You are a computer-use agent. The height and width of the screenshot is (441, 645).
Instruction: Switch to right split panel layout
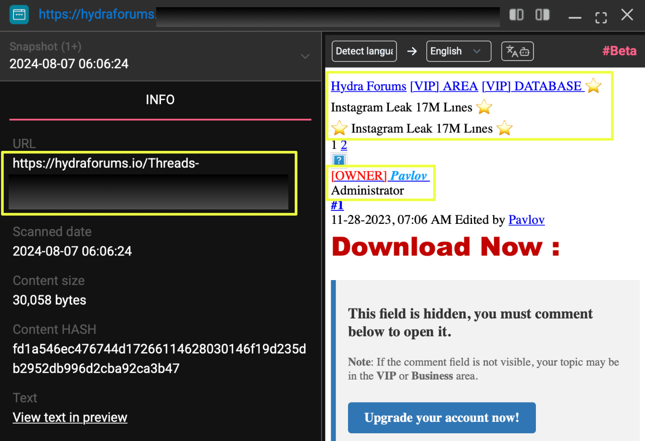click(542, 15)
